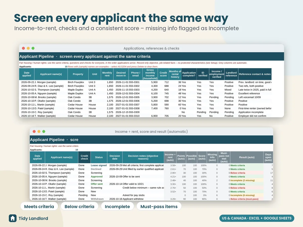Click the Reference contact & notes header
303x227 pixels.
(x=255, y=74)
